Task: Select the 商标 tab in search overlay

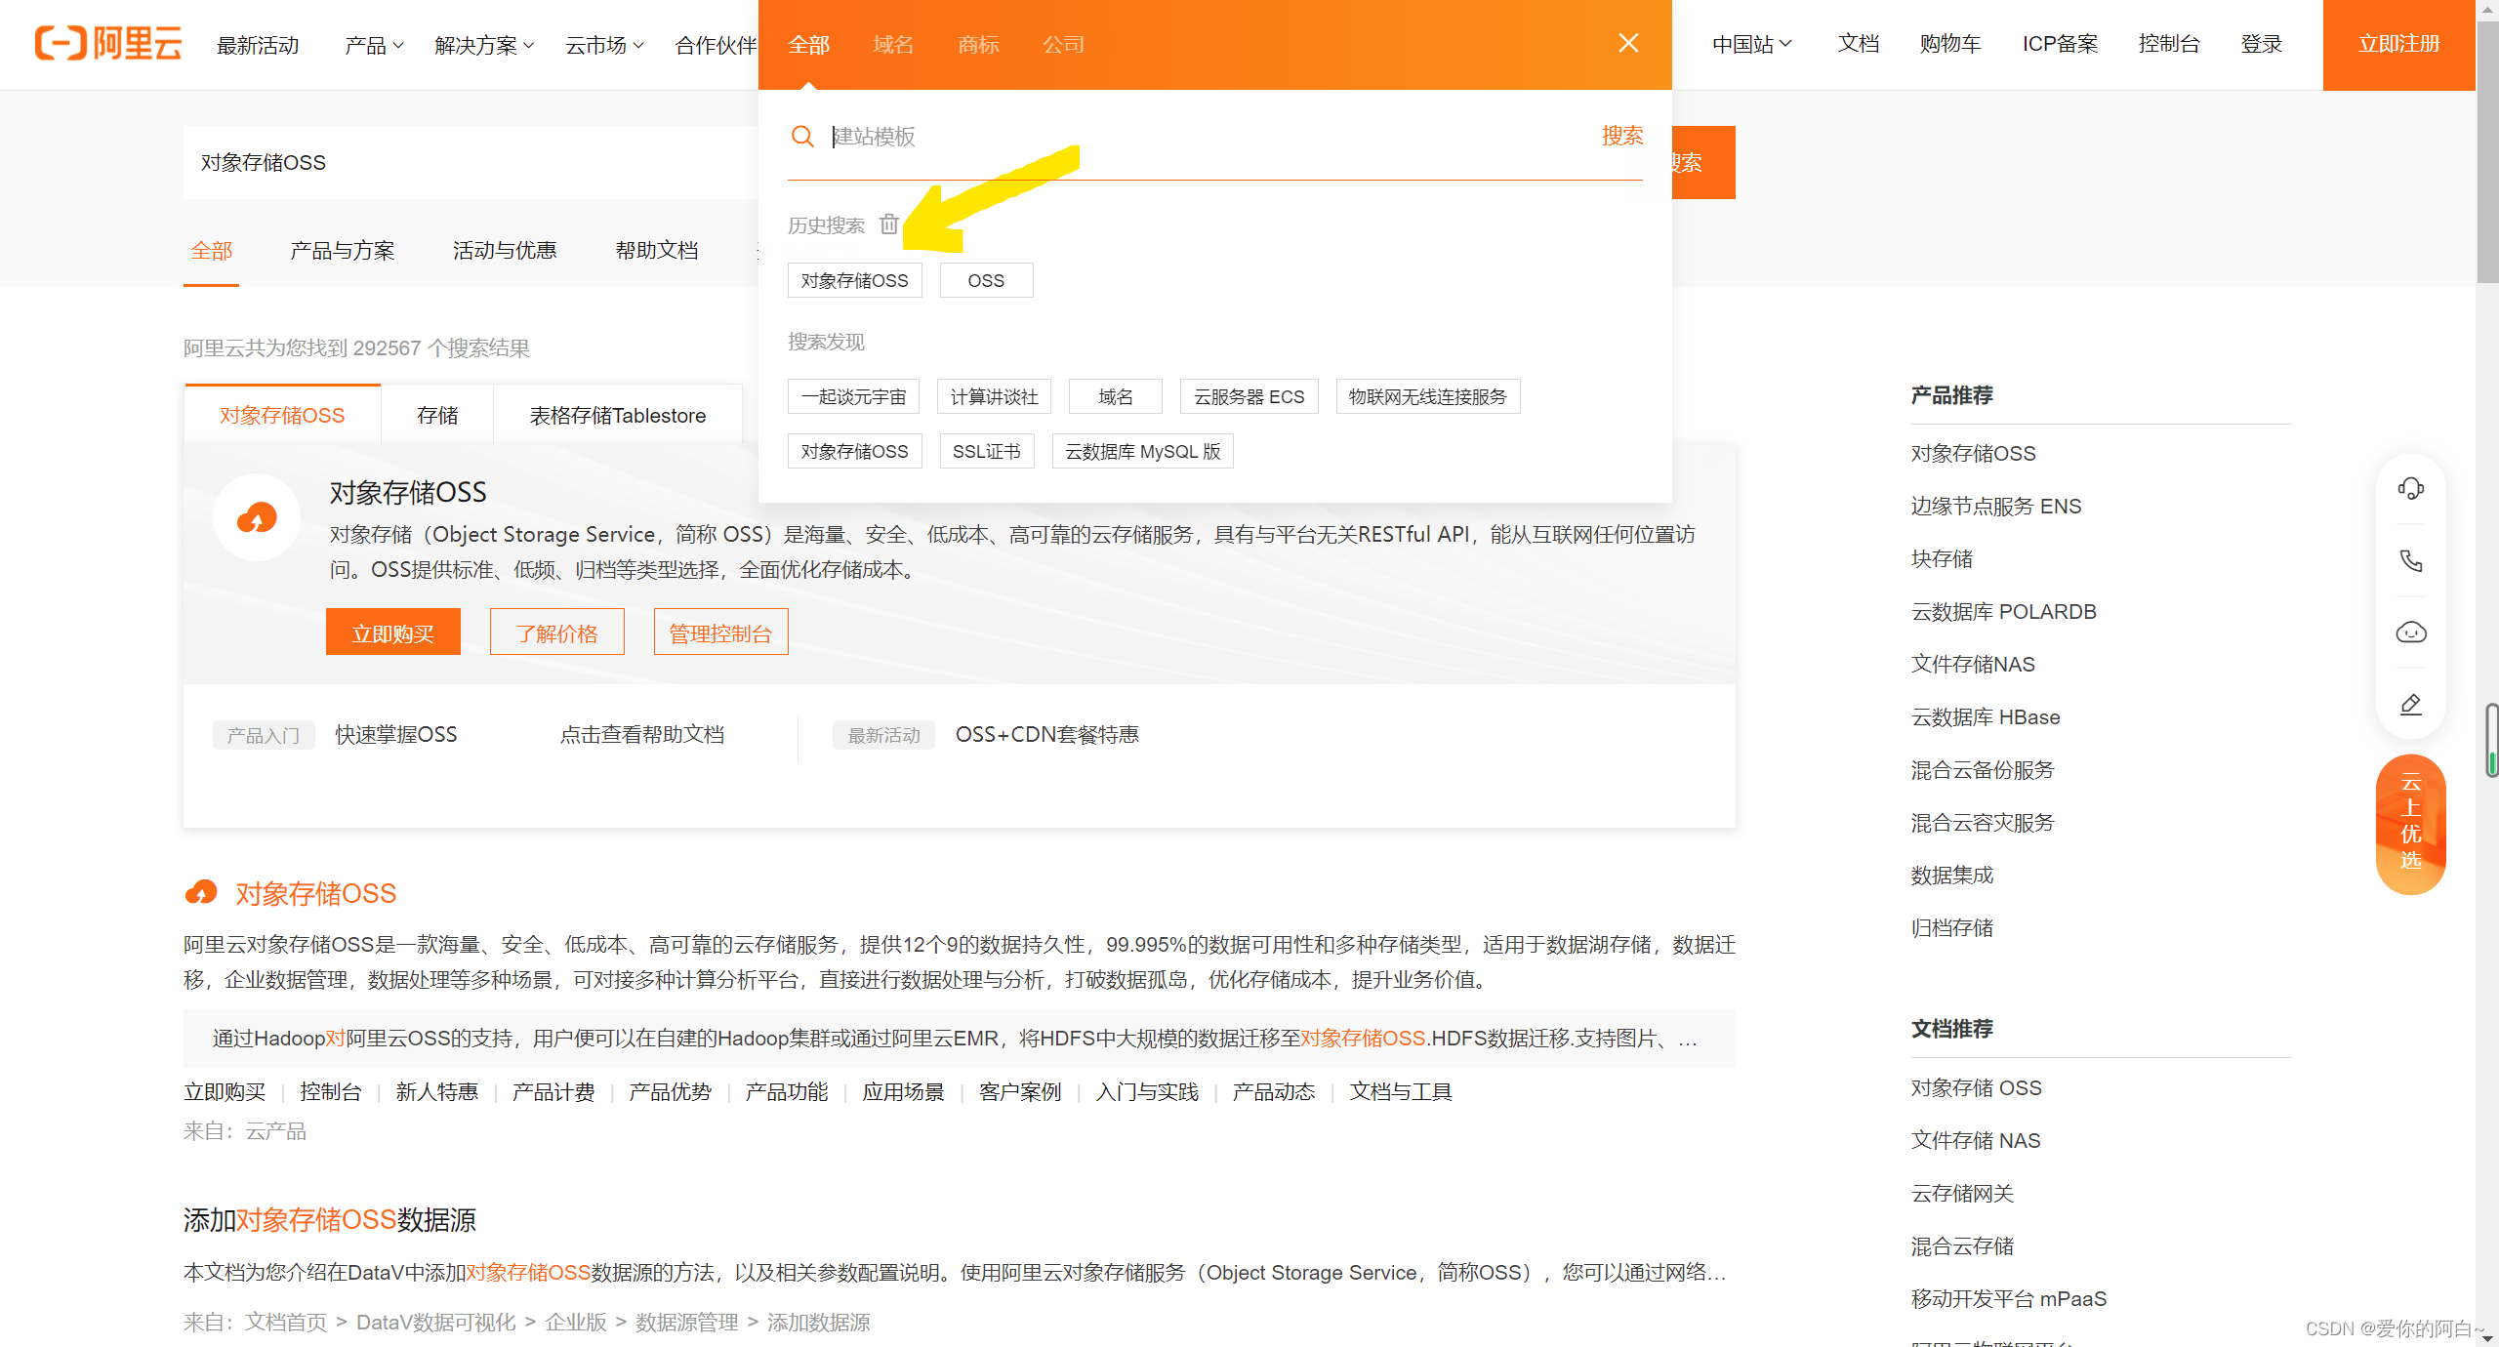Action: point(978,45)
